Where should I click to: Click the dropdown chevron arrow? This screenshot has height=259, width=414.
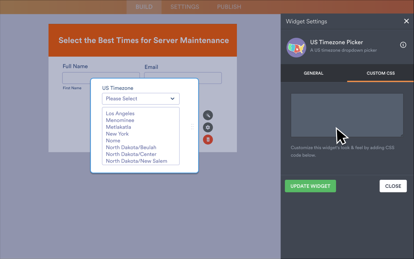point(173,99)
